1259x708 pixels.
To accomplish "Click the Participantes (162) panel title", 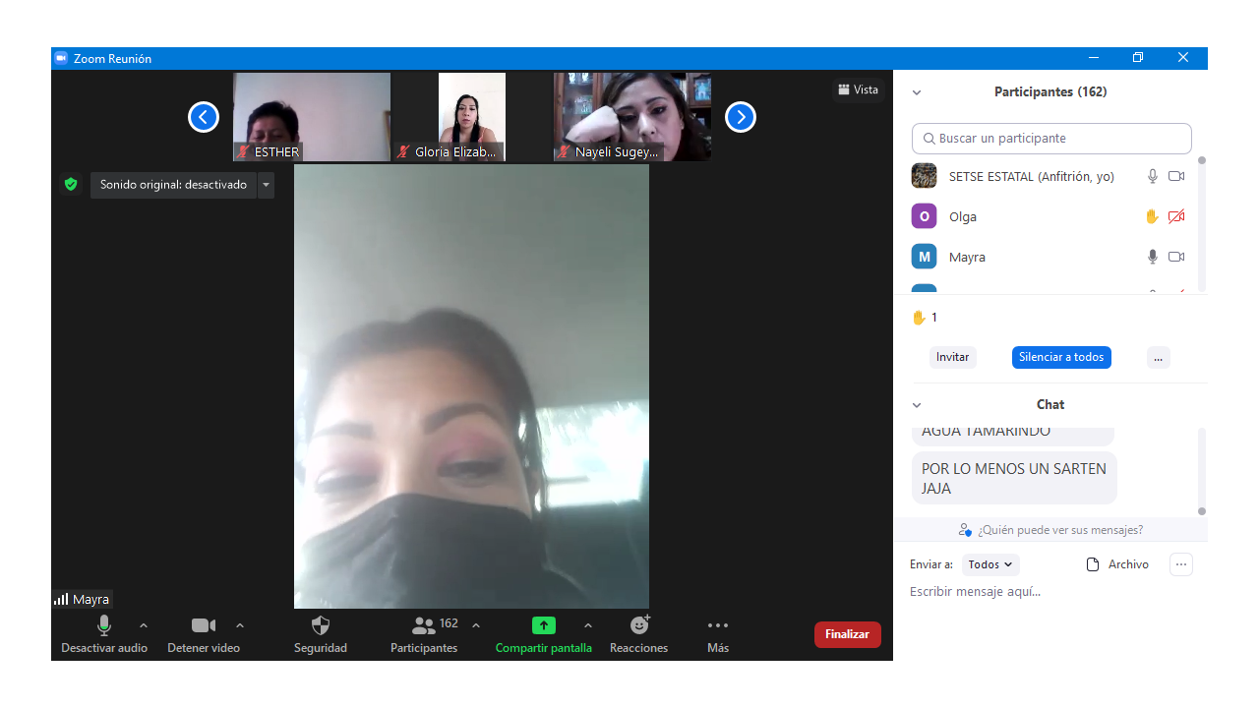I will 1050,92.
